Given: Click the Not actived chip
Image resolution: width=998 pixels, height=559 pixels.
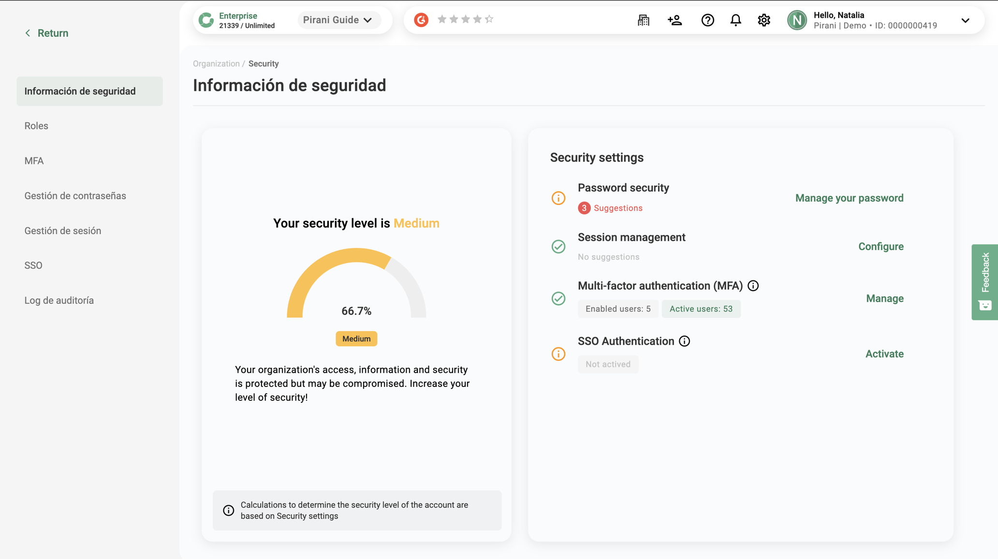Looking at the screenshot, I should point(608,364).
